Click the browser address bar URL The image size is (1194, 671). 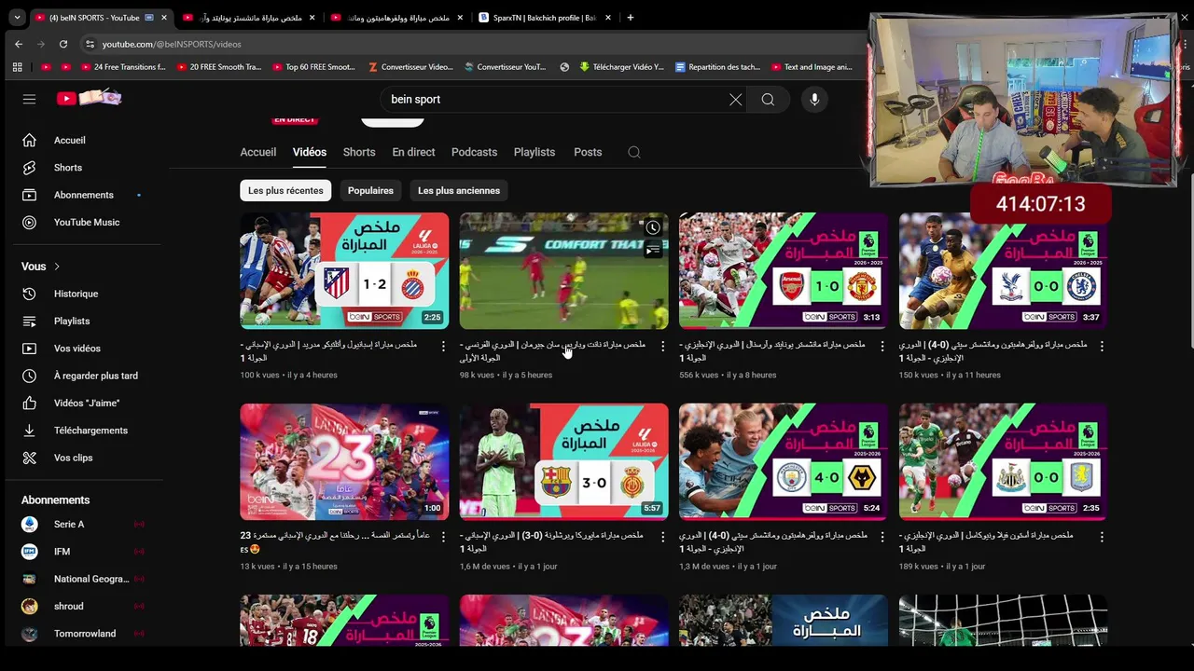pyautogui.click(x=172, y=44)
